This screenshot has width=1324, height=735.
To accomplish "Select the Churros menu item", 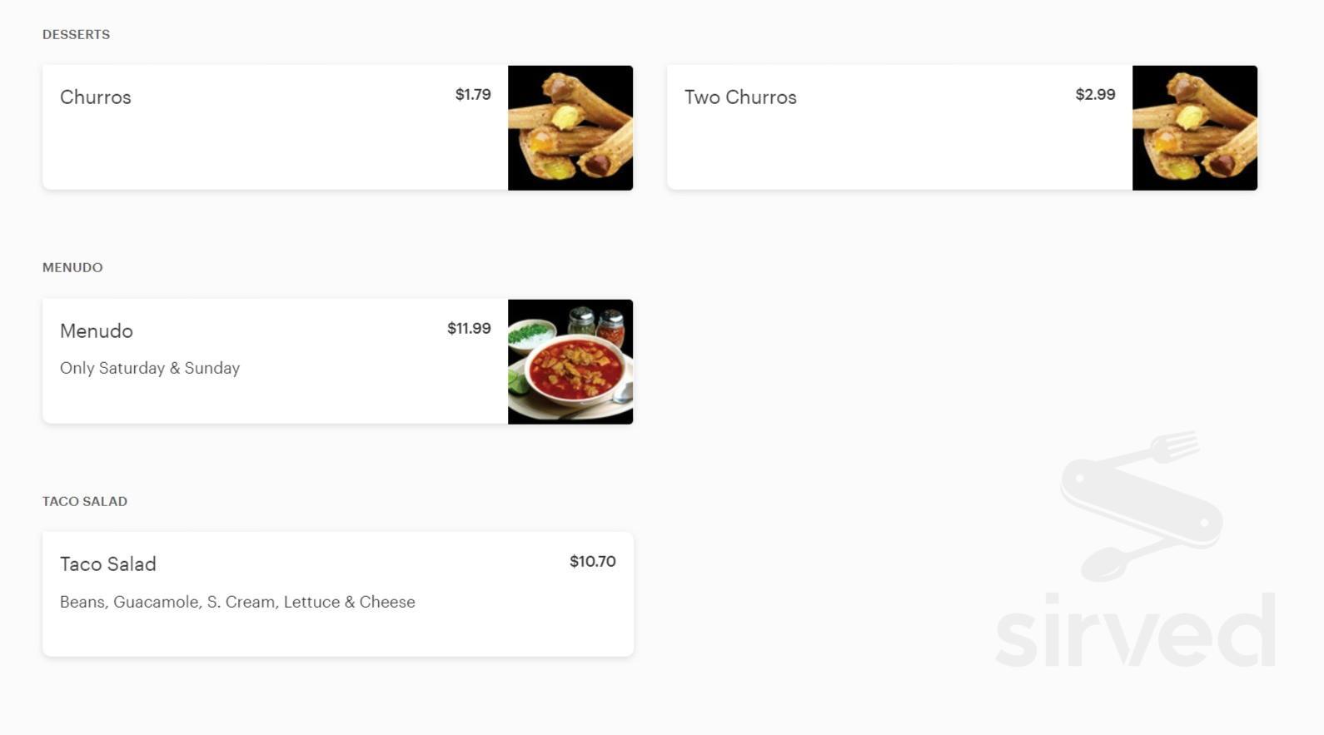I will [x=275, y=127].
